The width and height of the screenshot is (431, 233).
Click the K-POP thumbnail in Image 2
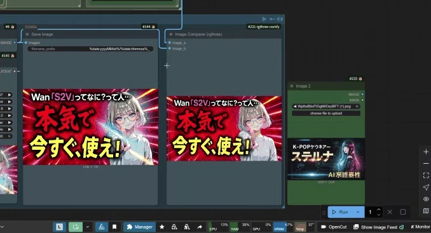click(326, 159)
